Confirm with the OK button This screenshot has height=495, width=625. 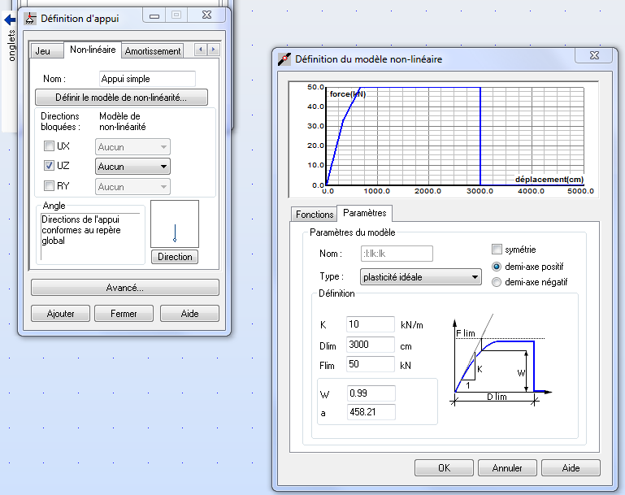click(x=444, y=468)
